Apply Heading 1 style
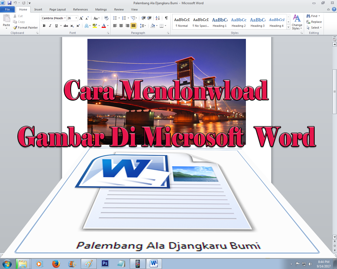The image size is (337, 269). pyautogui.click(x=220, y=22)
